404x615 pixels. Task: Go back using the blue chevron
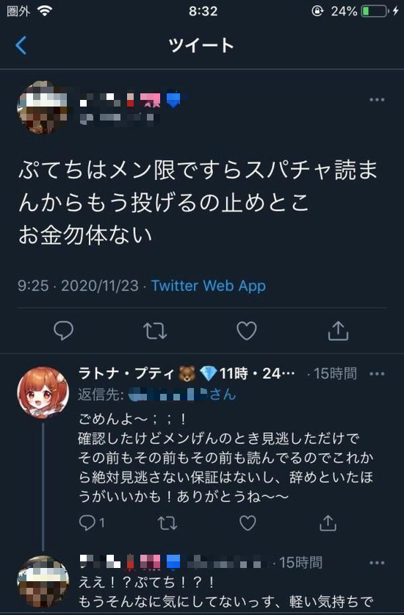[x=21, y=45]
